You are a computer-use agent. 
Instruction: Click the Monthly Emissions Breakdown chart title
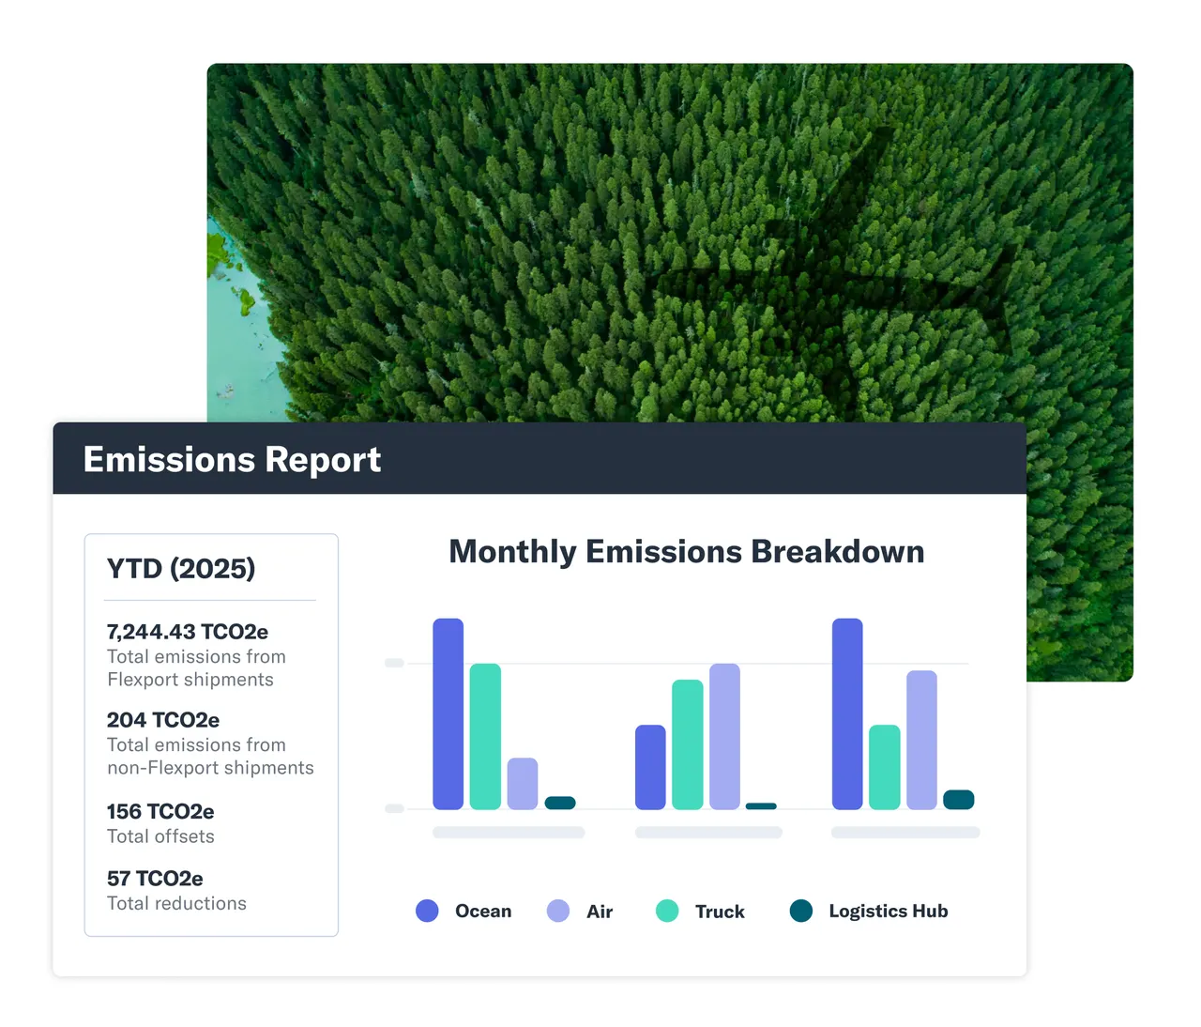687,551
